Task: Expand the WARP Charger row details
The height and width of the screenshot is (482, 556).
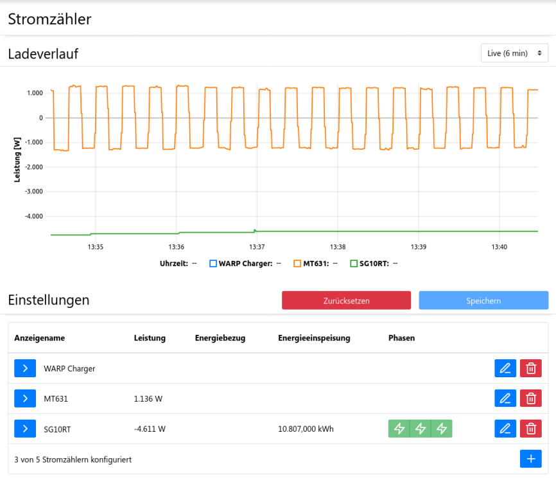Action: tap(25, 368)
